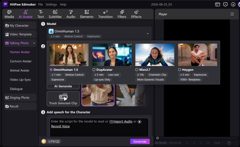Viewport: 240px width, 147px height.
Task: Open the Player hamburger menu
Action: click(x=232, y=14)
